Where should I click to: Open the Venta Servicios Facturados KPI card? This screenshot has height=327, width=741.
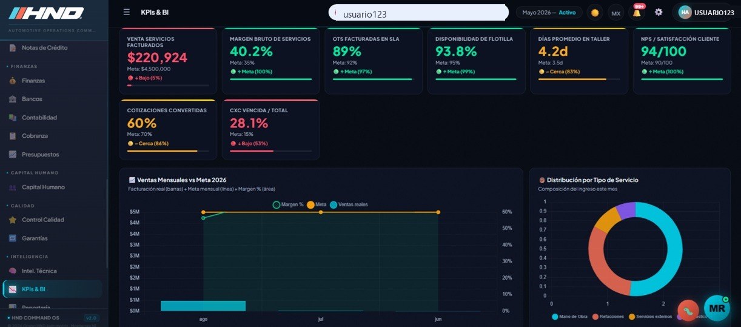tap(168, 61)
